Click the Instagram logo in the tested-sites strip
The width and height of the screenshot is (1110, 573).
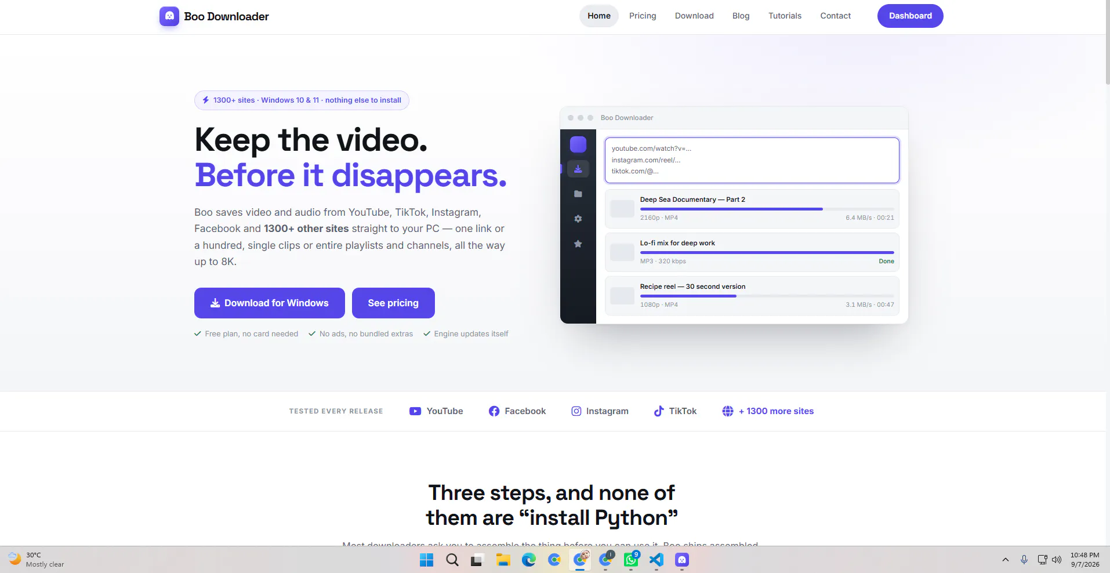tap(576, 411)
